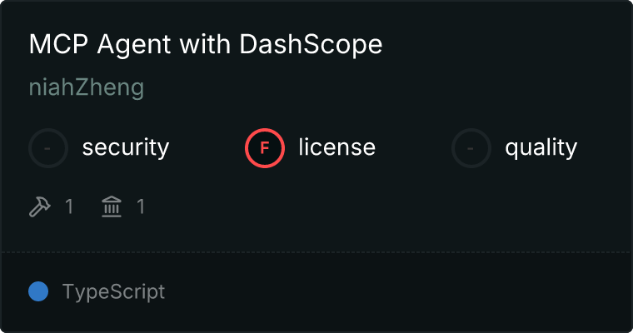Screen dimensions: 633x333
Task: Open the niahZheng author profile link
Action: (86, 87)
